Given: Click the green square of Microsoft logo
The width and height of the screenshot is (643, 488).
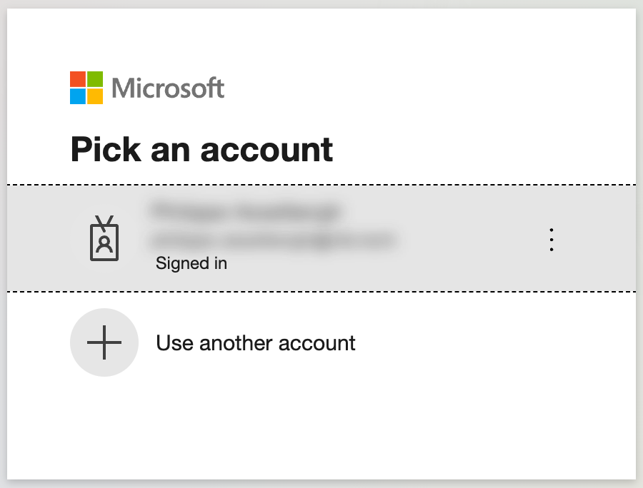Looking at the screenshot, I should 95,79.
